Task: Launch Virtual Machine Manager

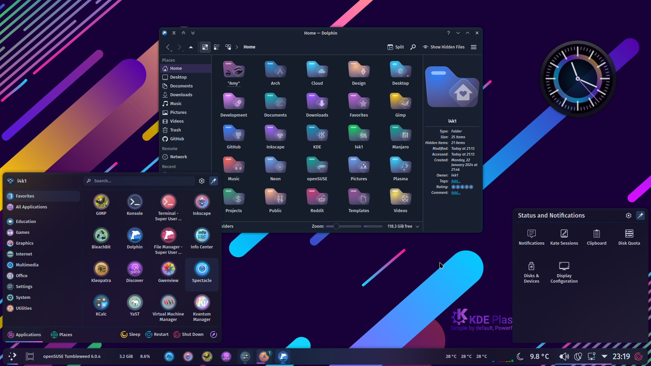Action: [168, 308]
